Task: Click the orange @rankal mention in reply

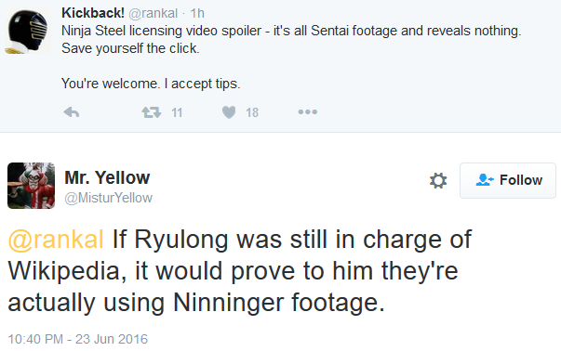Action: [56, 240]
